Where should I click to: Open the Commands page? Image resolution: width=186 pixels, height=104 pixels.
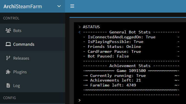click(x=32, y=44)
